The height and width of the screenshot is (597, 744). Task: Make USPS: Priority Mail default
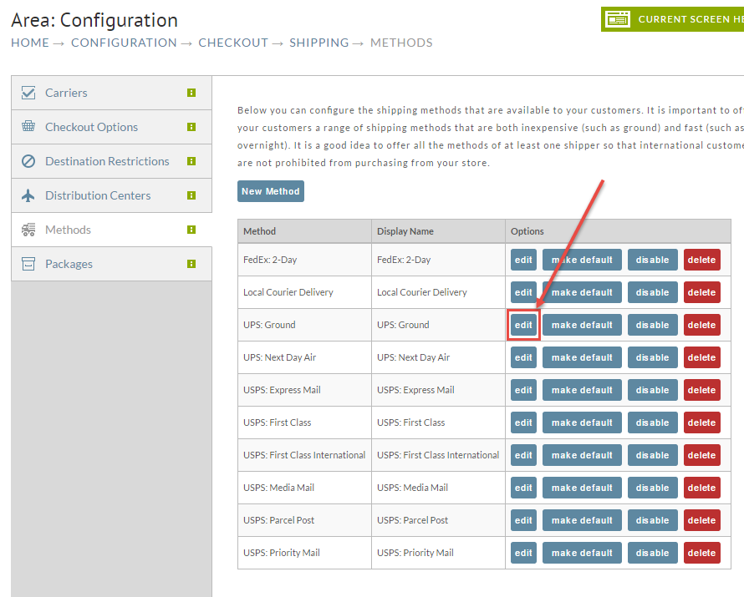(582, 553)
